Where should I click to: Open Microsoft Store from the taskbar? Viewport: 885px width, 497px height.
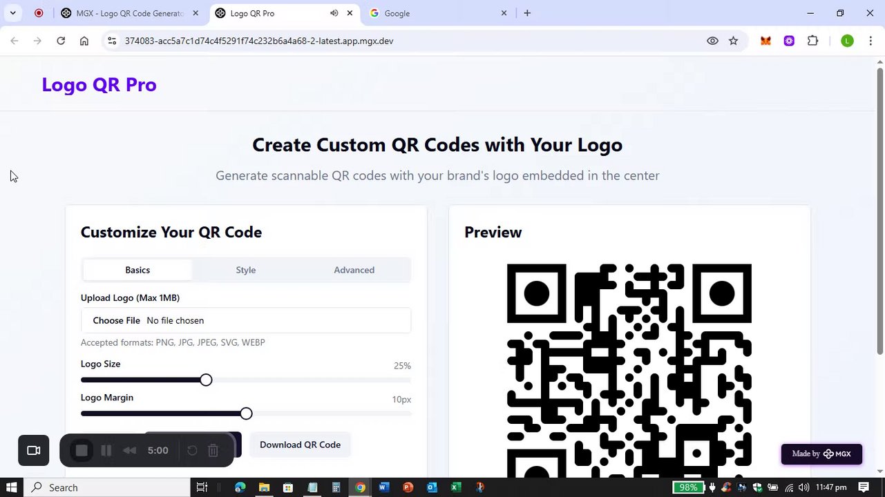pos(288,487)
